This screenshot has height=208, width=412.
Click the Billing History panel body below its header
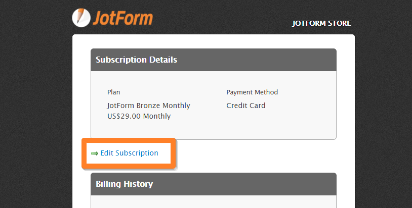(x=213, y=202)
